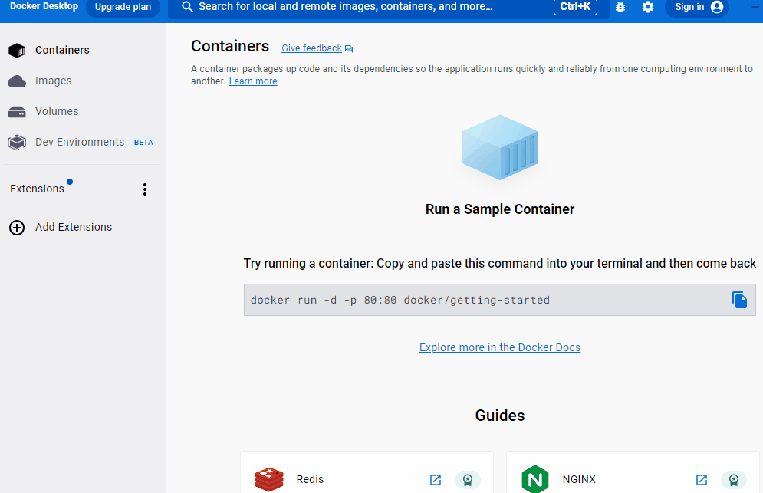The image size is (763, 493).
Task: Open the settings gear icon
Action: pyautogui.click(x=648, y=7)
